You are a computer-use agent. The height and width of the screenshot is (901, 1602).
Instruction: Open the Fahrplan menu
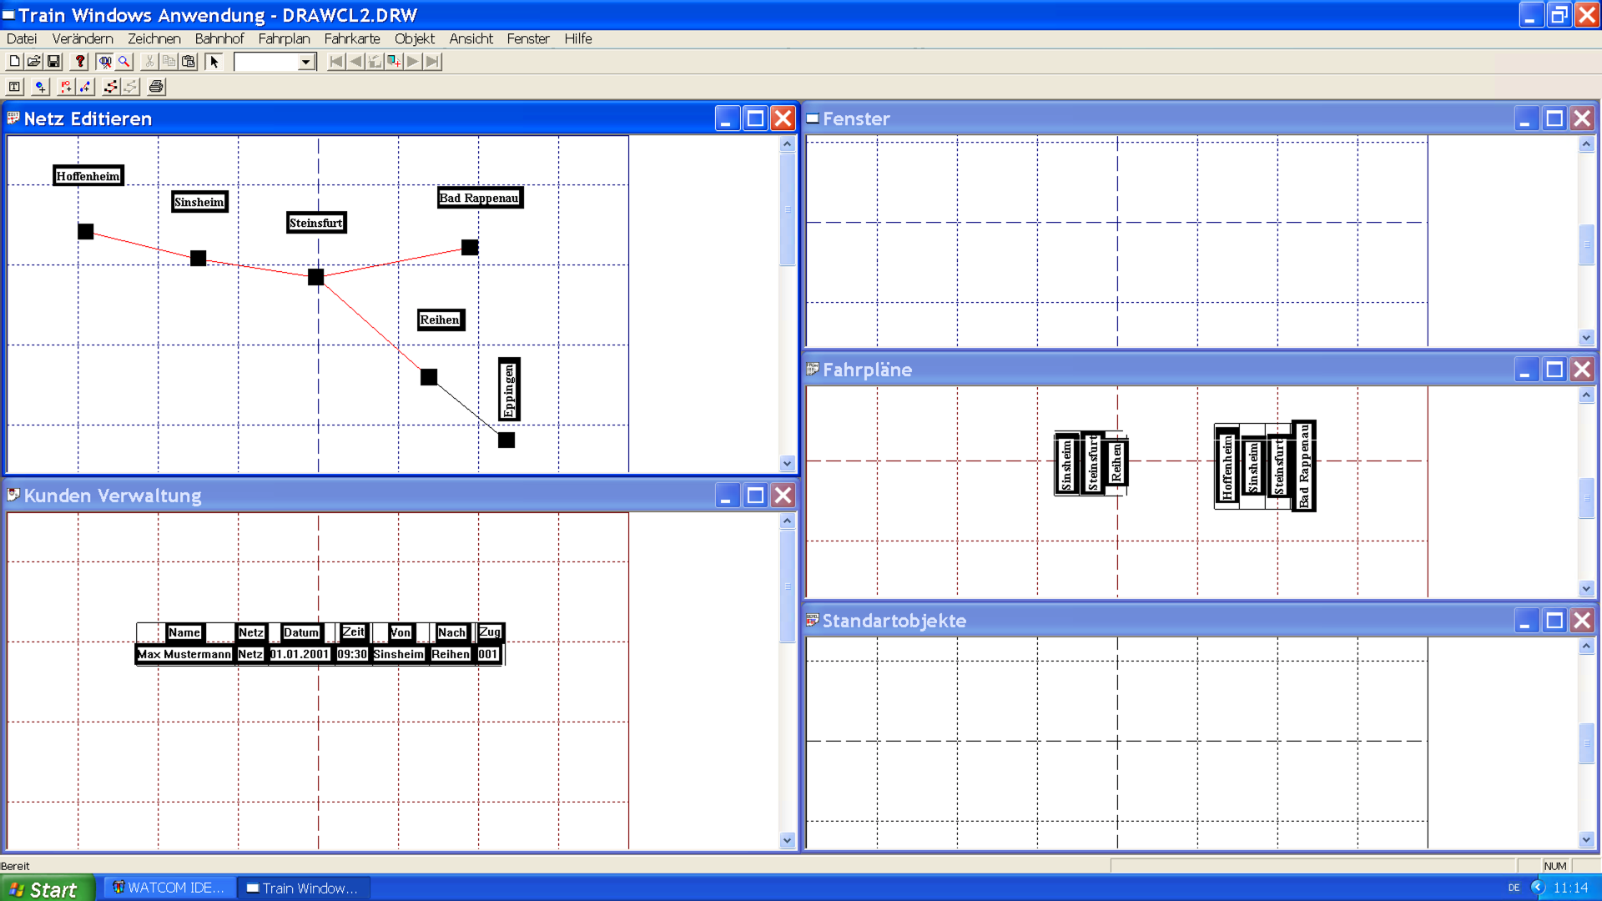point(284,38)
